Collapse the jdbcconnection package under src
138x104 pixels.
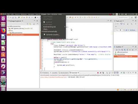(x=9, y=33)
